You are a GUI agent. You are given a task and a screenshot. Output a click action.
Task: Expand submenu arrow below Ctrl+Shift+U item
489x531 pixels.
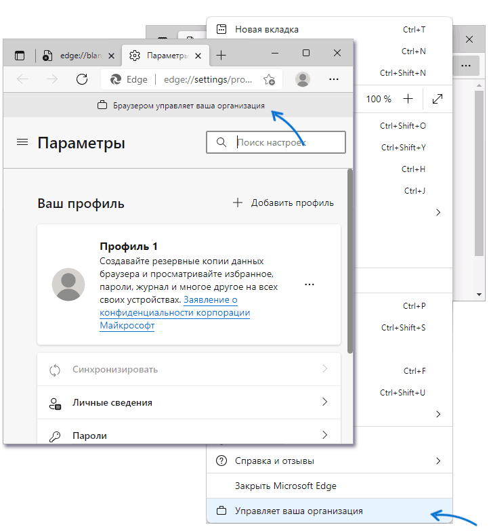point(438,415)
